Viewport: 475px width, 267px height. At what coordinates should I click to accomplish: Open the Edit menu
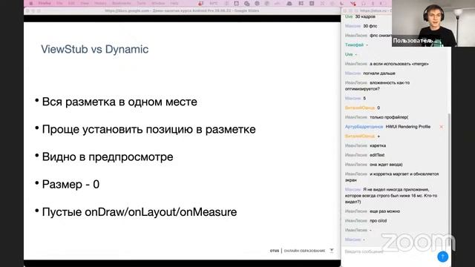click(71, 3)
